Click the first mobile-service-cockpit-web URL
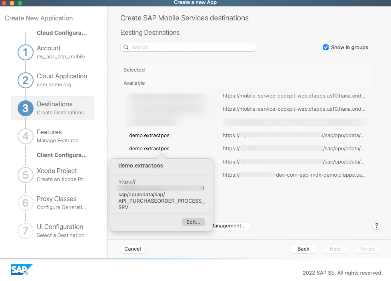The width and height of the screenshot is (391, 281). [294, 96]
